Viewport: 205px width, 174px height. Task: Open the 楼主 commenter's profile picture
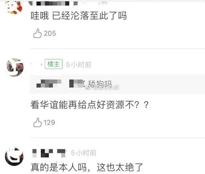pos(15,67)
